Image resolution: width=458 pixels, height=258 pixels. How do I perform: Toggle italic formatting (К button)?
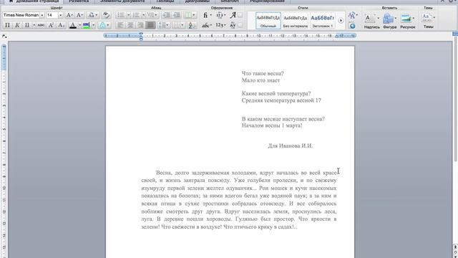pyautogui.click(x=17, y=25)
